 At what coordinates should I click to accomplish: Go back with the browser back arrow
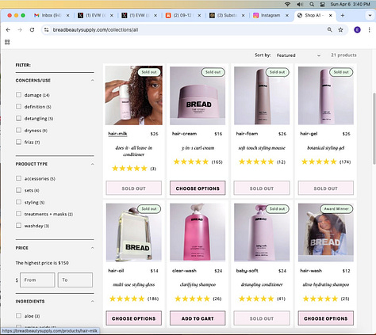[x=8, y=30]
